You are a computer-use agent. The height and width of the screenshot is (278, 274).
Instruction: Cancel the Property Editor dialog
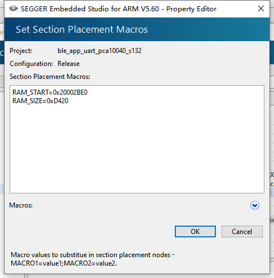pyautogui.click(x=242, y=231)
